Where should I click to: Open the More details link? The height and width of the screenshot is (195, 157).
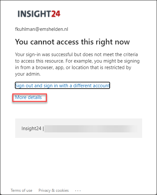pyautogui.click(x=28, y=97)
